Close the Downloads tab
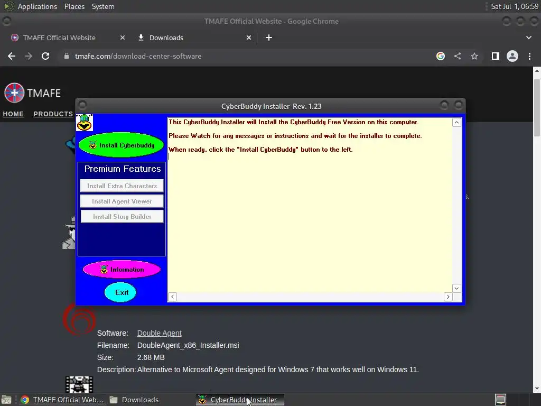 pyautogui.click(x=249, y=38)
